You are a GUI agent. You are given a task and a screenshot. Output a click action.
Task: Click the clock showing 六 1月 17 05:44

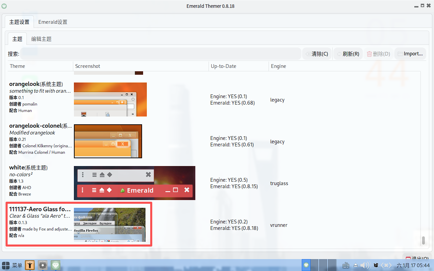[413, 265]
